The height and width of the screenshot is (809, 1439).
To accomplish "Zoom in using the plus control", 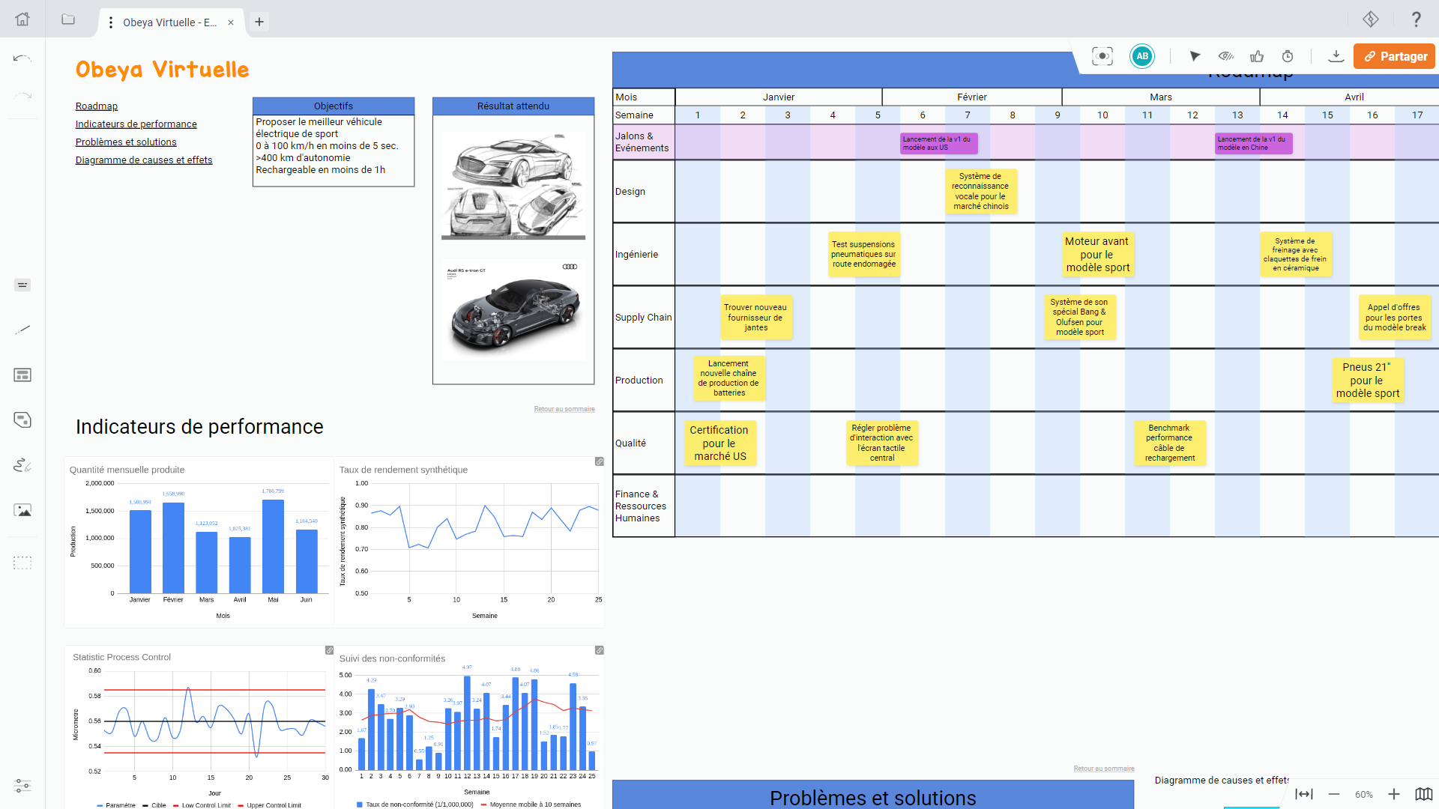I will click(1394, 794).
